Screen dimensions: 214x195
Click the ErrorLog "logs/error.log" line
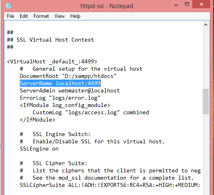(x=60, y=98)
